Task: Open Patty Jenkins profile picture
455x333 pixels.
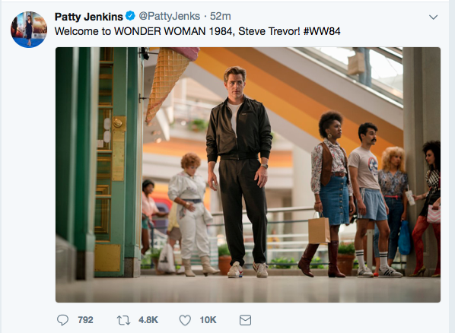Action: (x=29, y=30)
